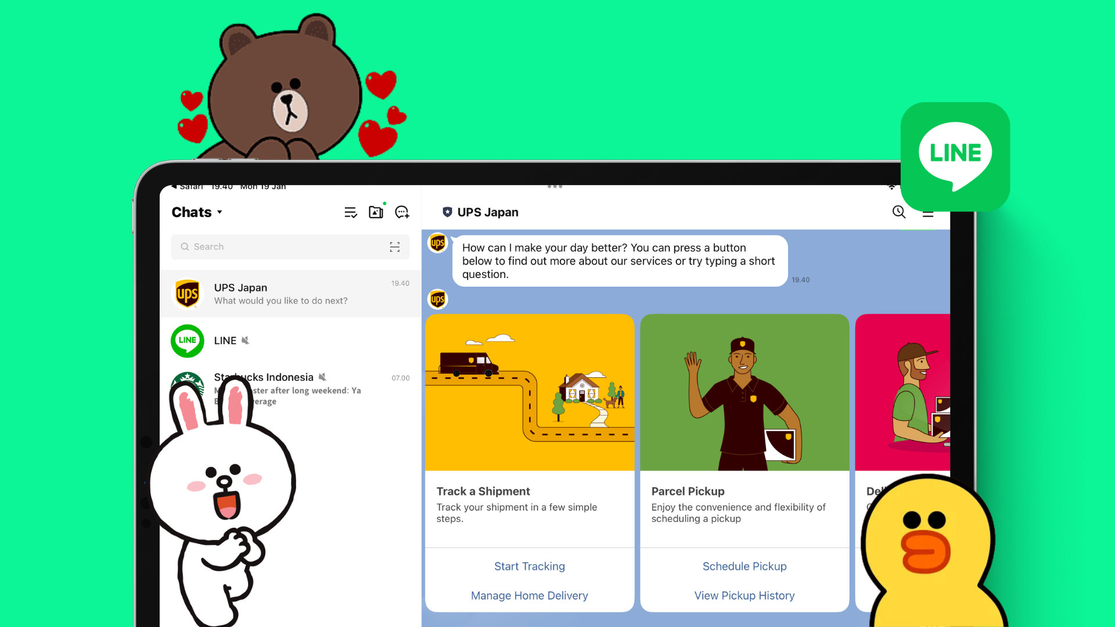This screenshot has width=1115, height=627.
Task: Open chat list sort/filter icon
Action: tap(350, 212)
